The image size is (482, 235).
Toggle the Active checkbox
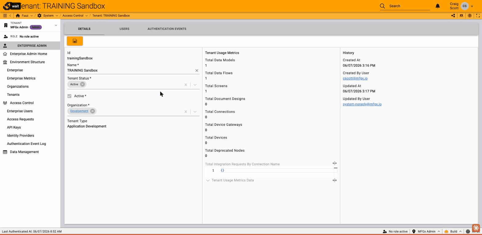[x=69, y=96]
